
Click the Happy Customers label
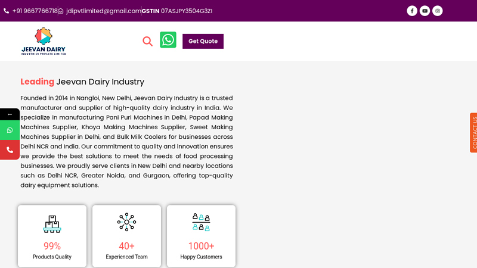click(201, 257)
